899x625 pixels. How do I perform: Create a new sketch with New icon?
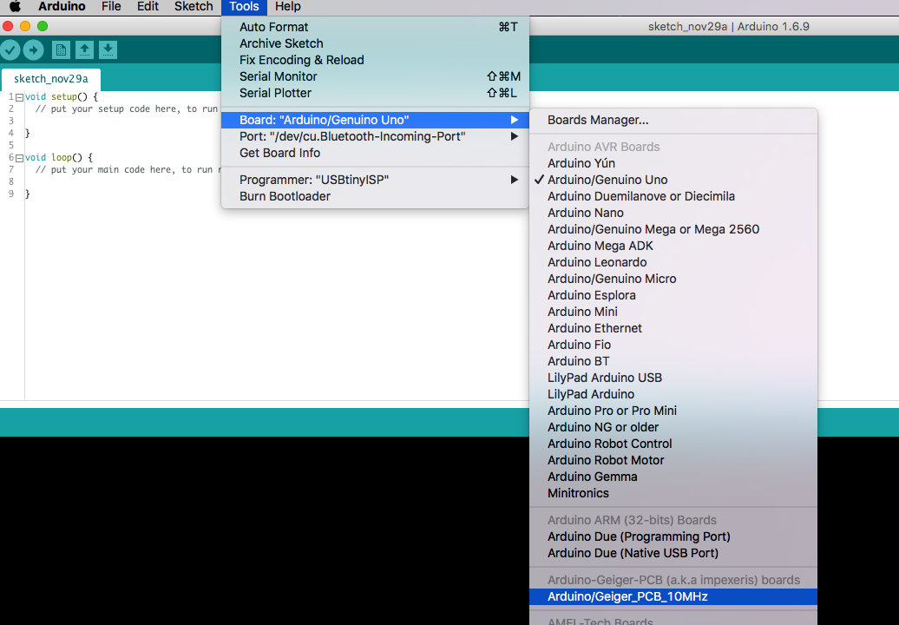(x=61, y=49)
